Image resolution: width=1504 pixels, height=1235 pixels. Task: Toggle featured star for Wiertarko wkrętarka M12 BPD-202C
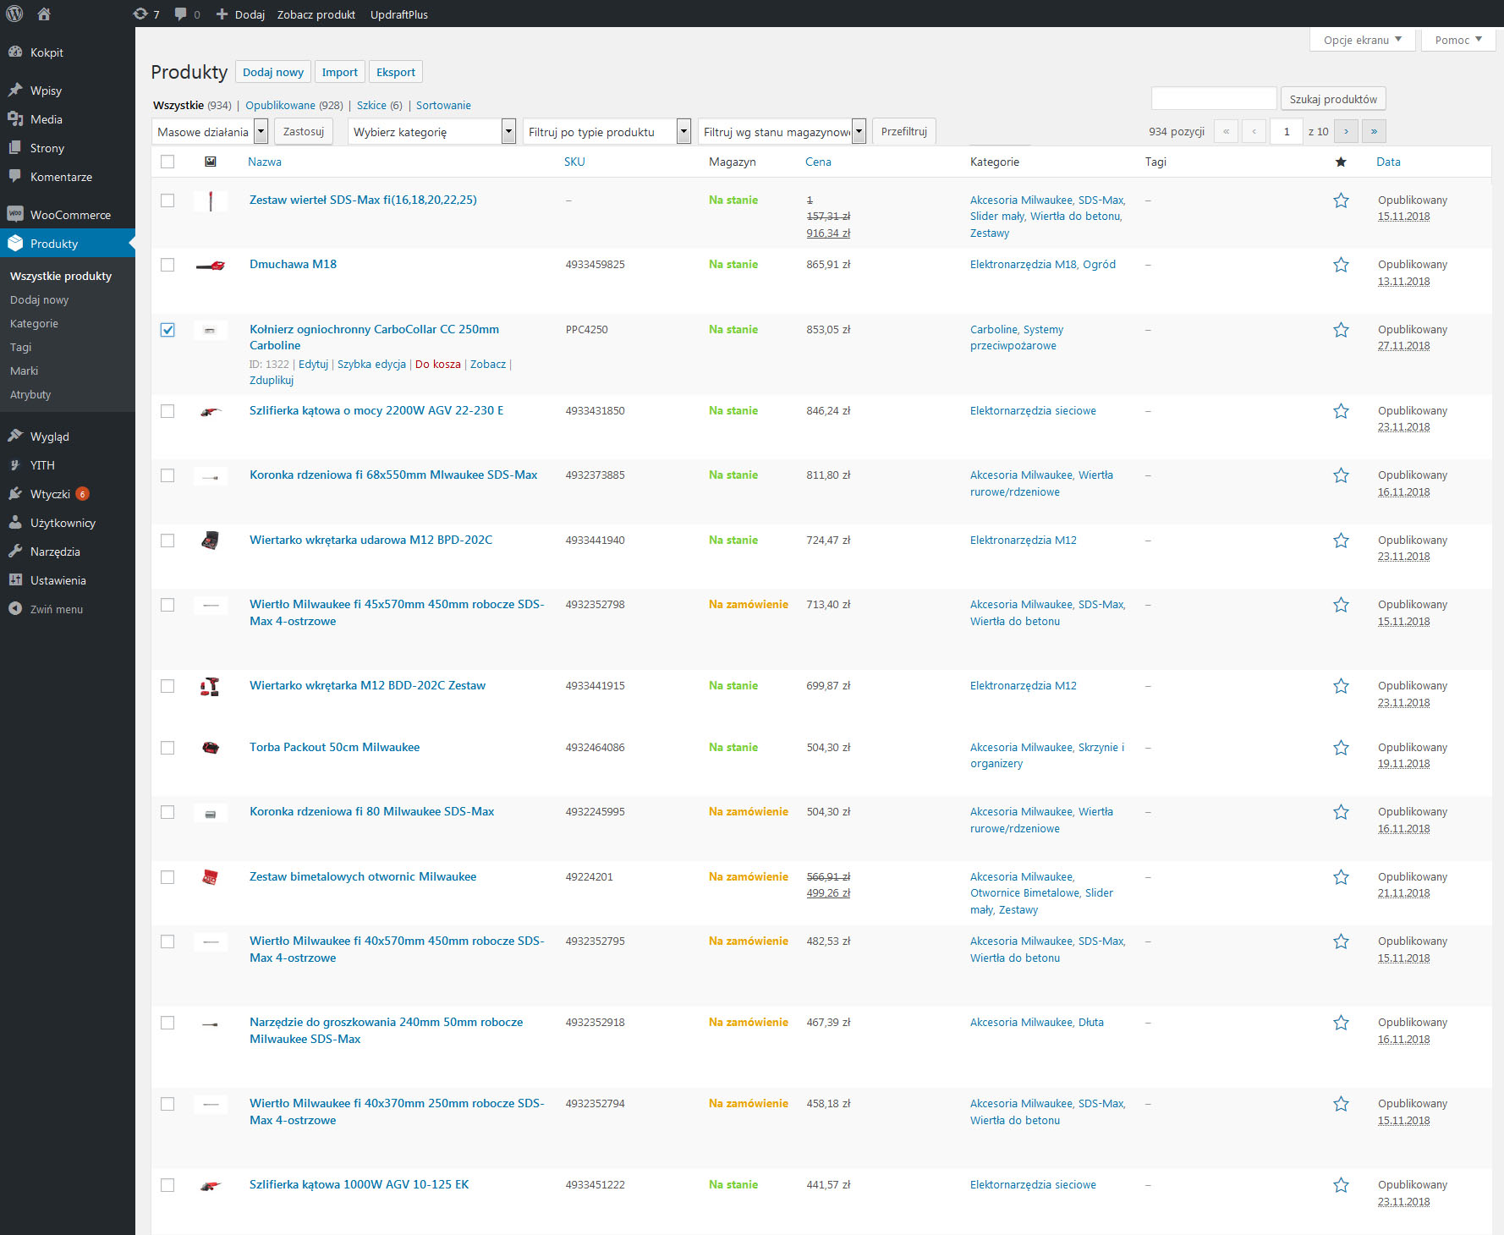(x=1341, y=541)
